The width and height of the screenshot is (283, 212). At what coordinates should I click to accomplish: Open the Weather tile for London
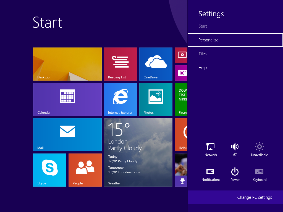[138, 152]
